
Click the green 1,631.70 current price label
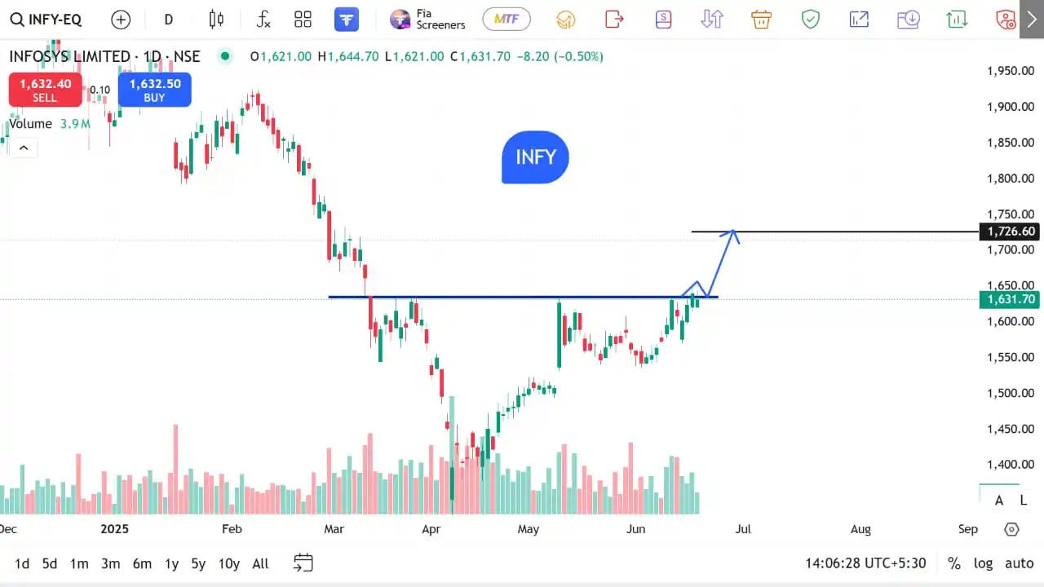click(x=1011, y=299)
